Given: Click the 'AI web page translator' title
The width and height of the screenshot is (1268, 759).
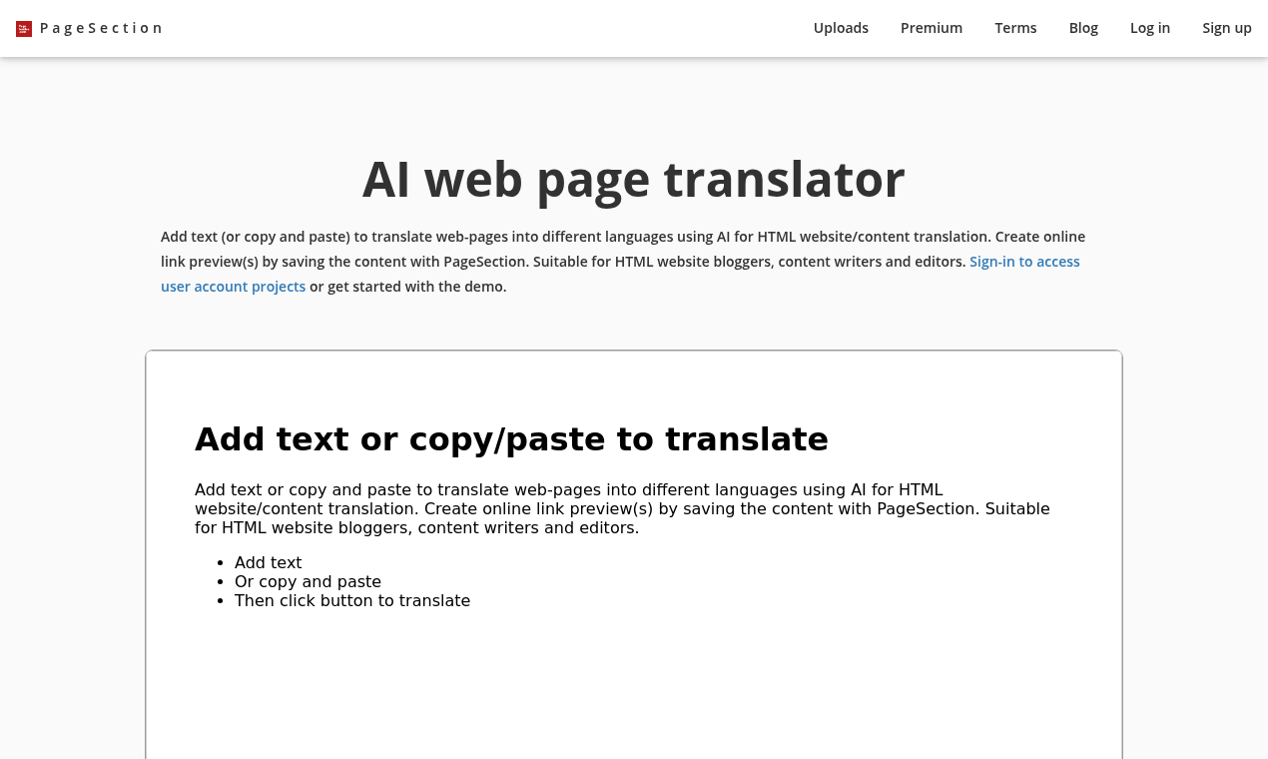Looking at the screenshot, I should pos(633,180).
